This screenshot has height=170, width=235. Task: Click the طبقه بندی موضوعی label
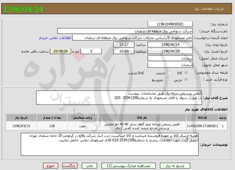pos(211,73)
